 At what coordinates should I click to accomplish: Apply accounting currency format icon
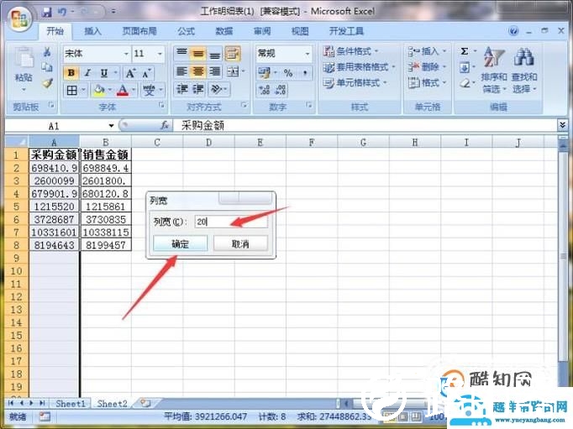pos(264,73)
